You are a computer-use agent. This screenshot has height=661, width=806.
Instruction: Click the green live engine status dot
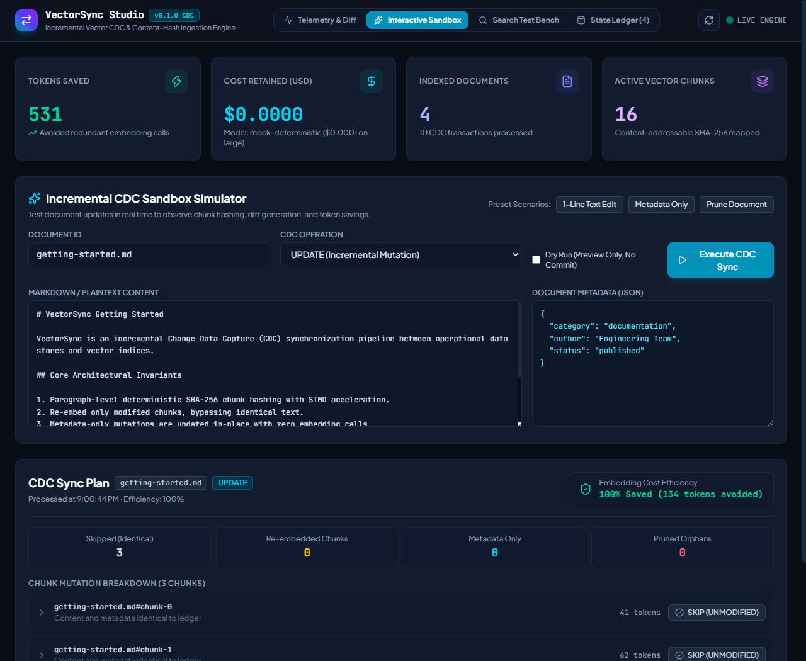click(x=730, y=20)
